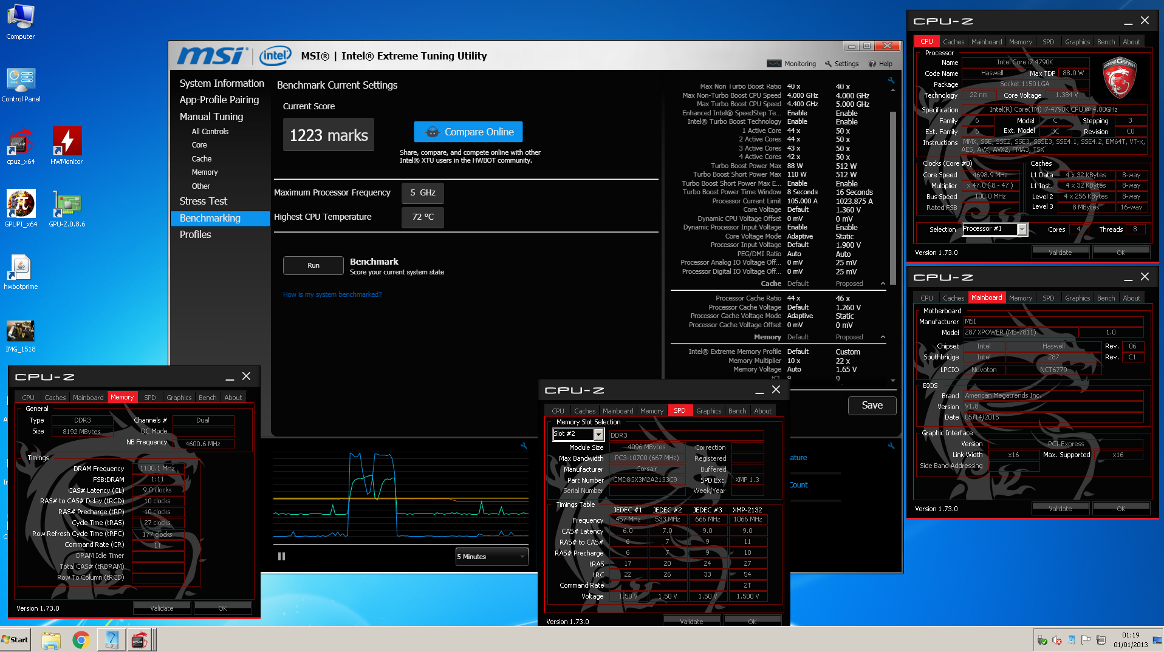This screenshot has height=652, width=1164.
Task: Open the Computer desktop icon
Action: 21,21
